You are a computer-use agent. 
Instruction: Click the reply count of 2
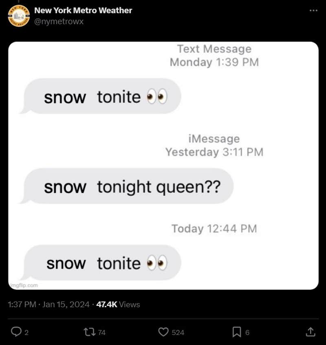[x=26, y=333]
